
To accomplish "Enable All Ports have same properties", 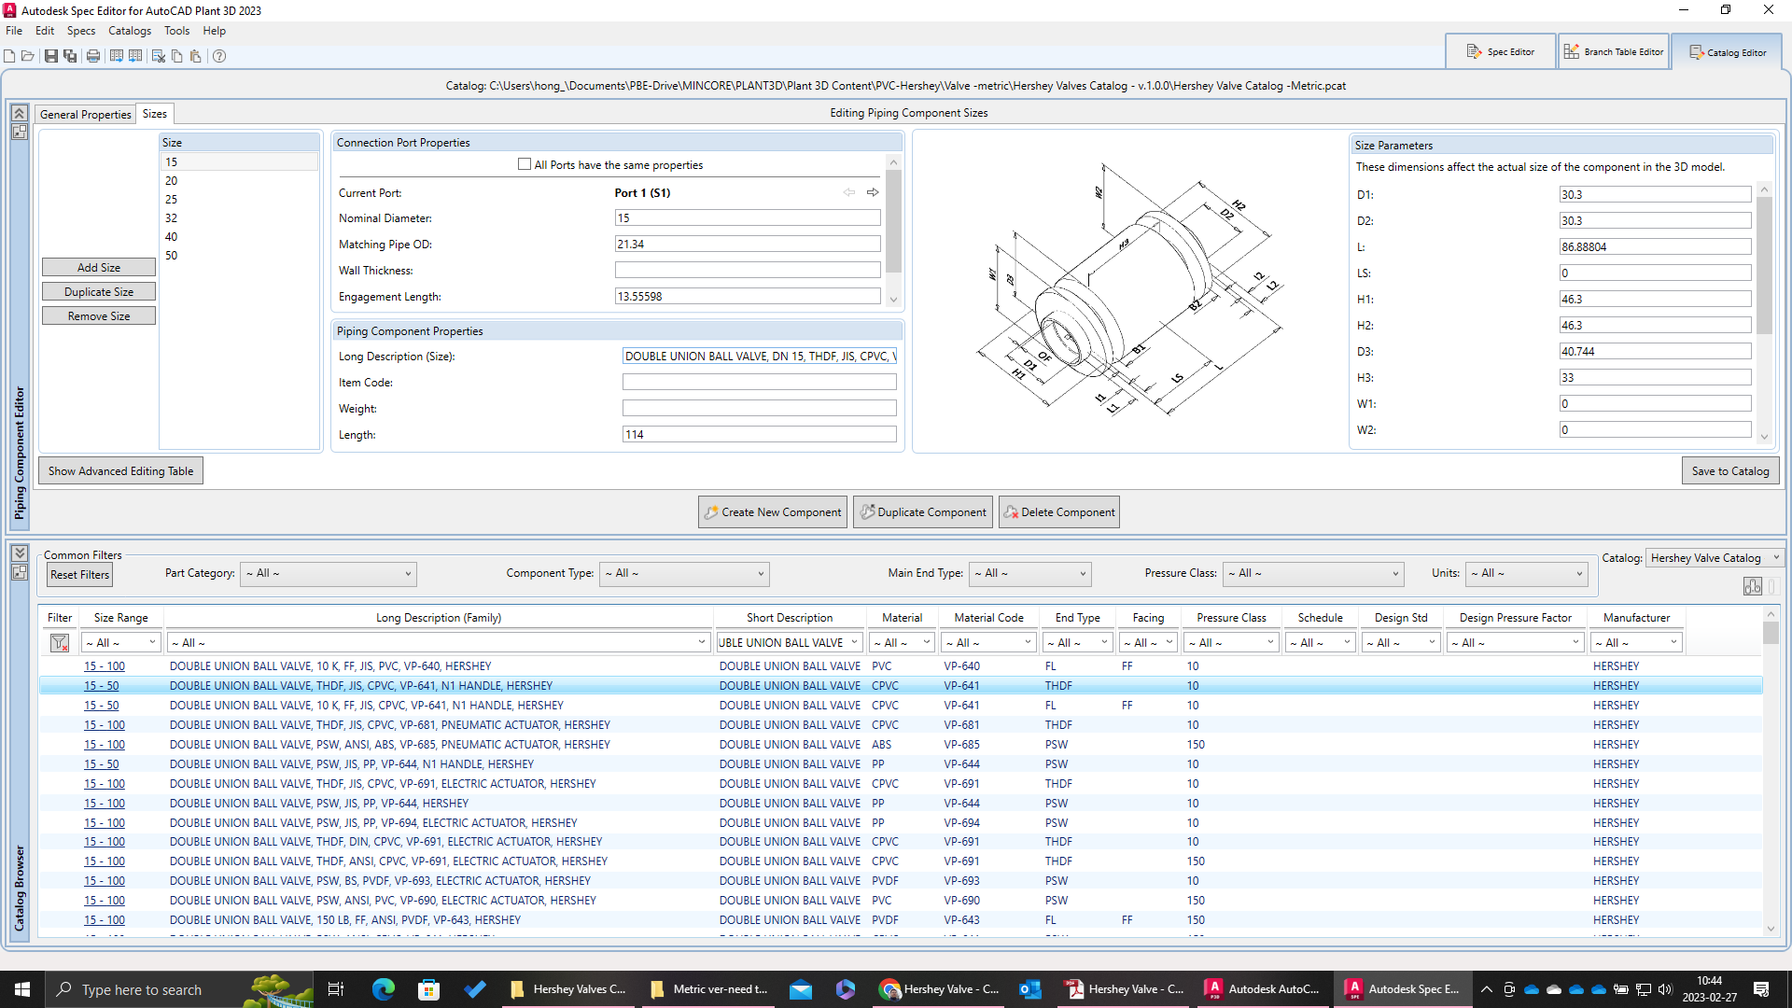I will point(525,164).
